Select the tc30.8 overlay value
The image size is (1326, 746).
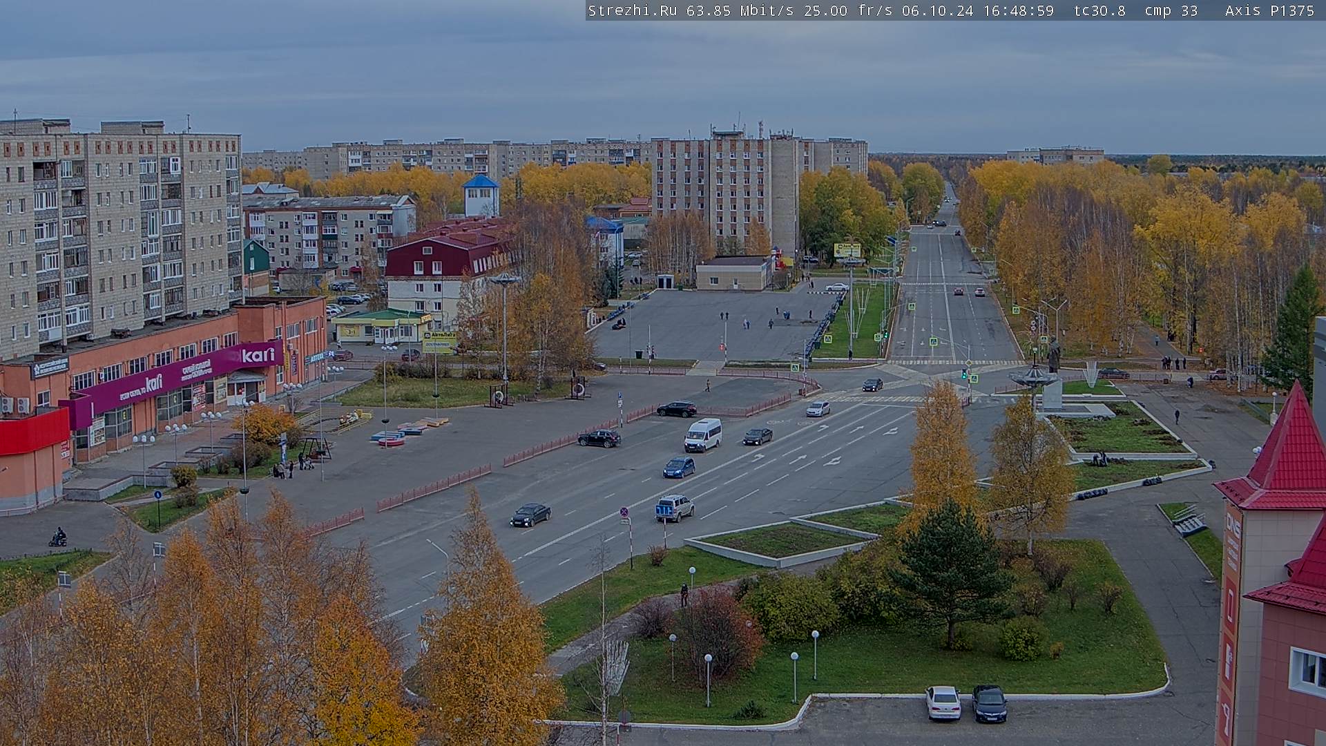(x=1099, y=10)
